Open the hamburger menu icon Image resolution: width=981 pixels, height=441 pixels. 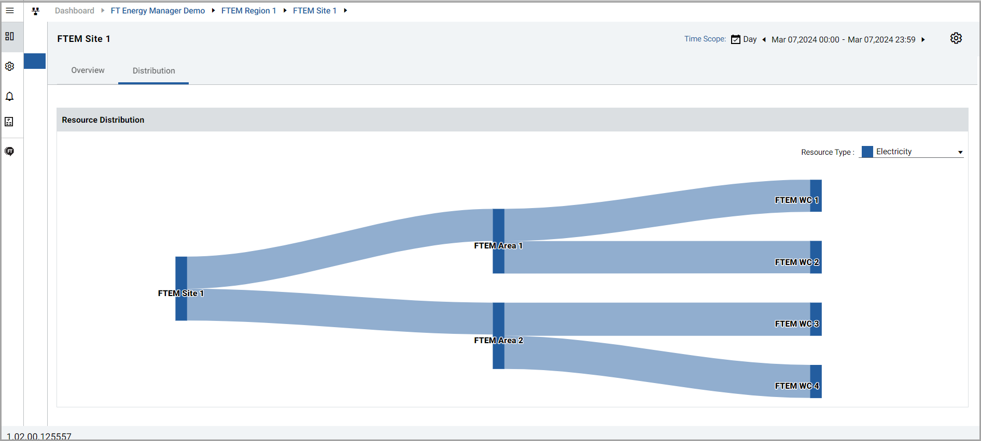[9, 10]
